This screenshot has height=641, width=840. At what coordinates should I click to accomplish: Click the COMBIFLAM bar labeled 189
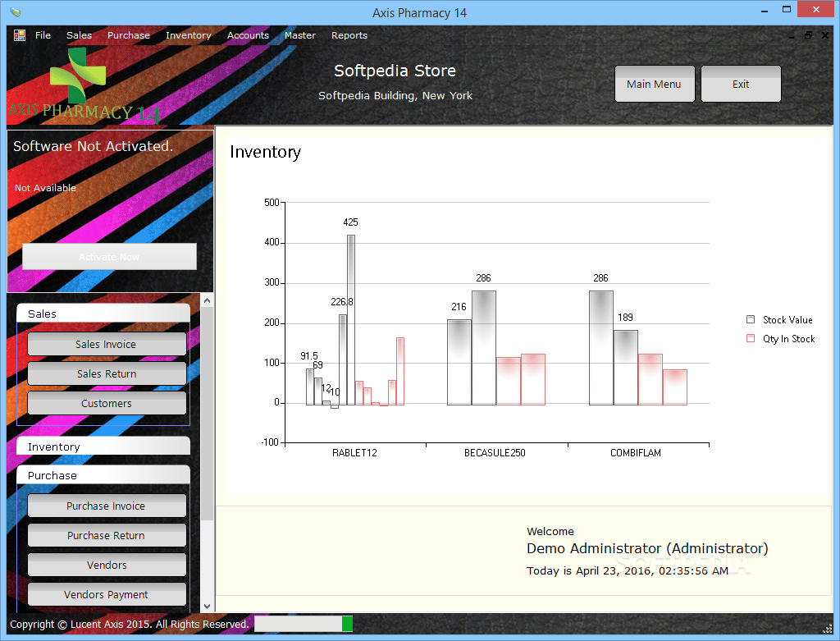pos(626,368)
